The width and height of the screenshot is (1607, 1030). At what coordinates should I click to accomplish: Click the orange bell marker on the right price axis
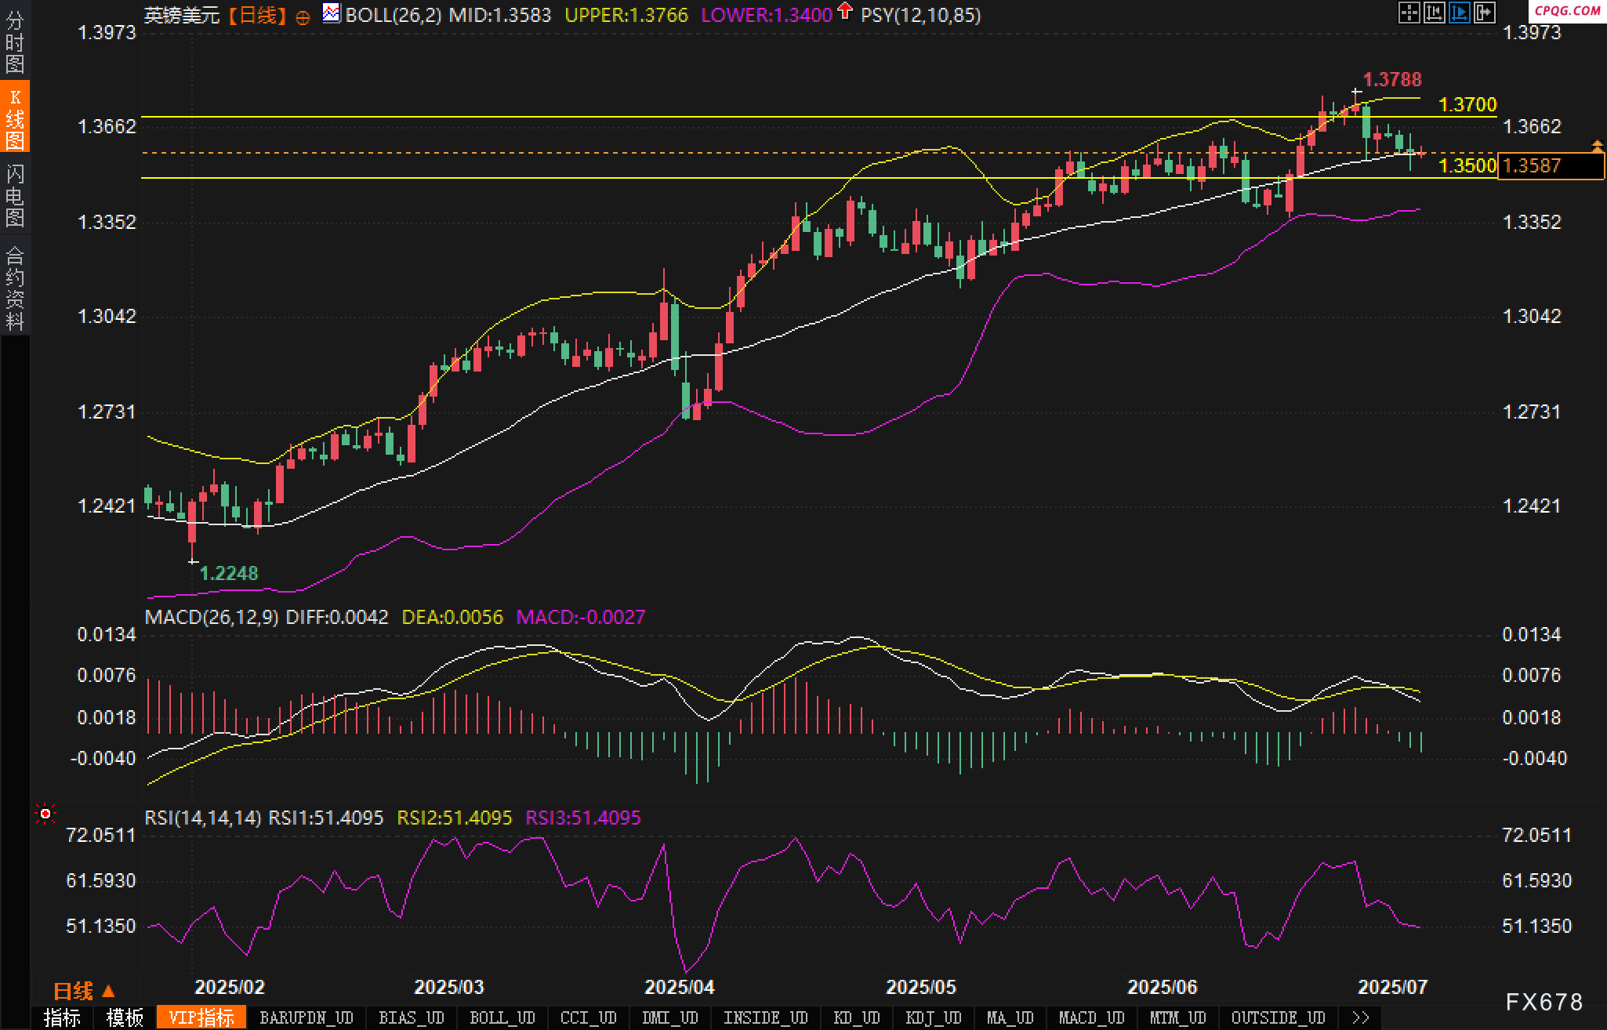1597,146
